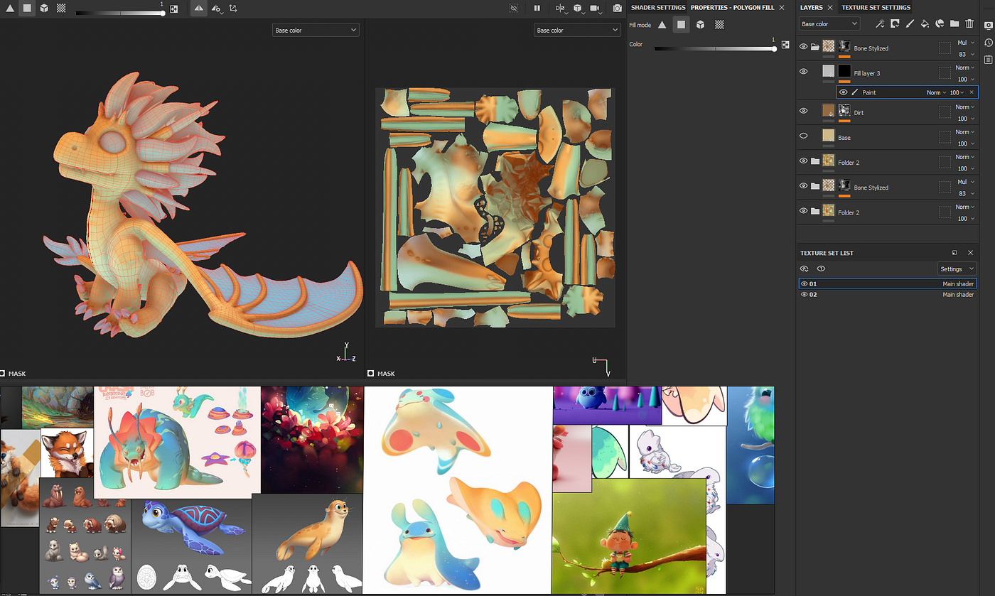Select UV chunk fill checker in top toolbar
This screenshot has height=596, width=995.
pos(61,9)
